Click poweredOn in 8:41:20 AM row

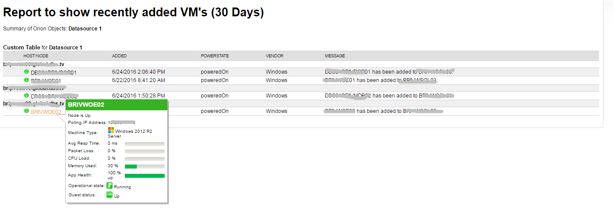[215, 80]
